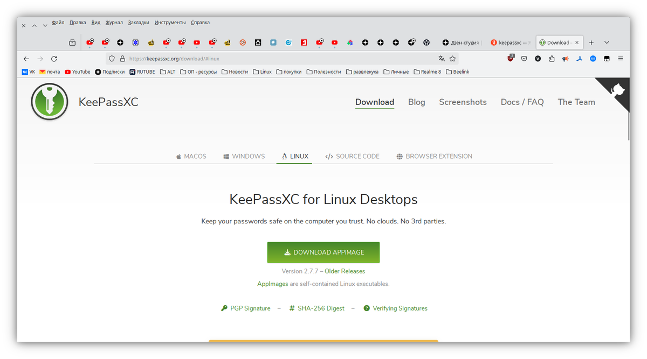
Task: Click the KeePassXC key logo
Action: click(50, 102)
